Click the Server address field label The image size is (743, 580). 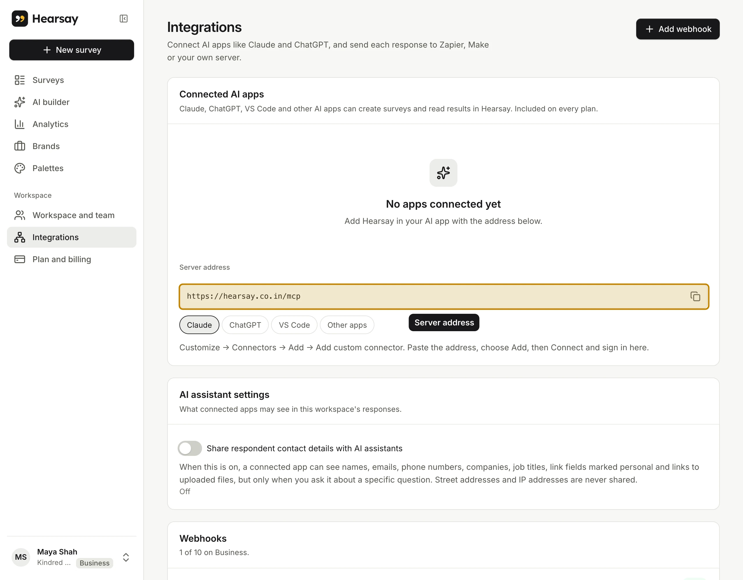(204, 267)
